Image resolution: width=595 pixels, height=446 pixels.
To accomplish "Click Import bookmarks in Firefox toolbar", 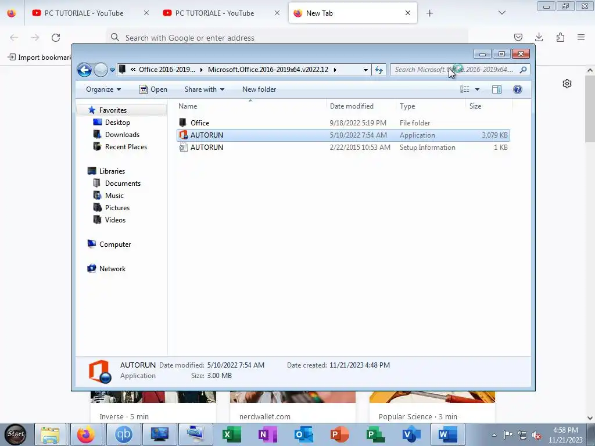I will pyautogui.click(x=40, y=57).
